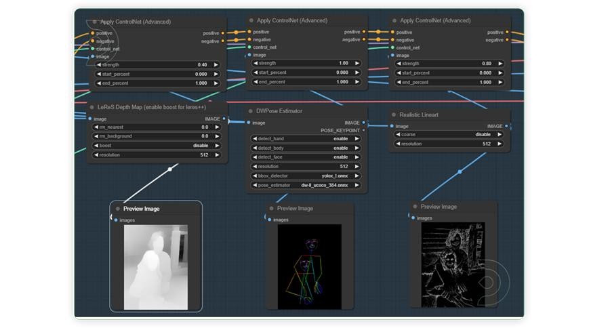Click positive input port on ControlNet node strength 1.00
This screenshot has height=328, width=610.
click(249, 32)
